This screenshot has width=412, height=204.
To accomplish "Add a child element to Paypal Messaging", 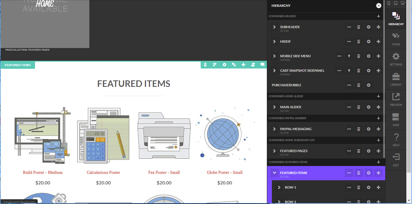I will [x=378, y=129].
